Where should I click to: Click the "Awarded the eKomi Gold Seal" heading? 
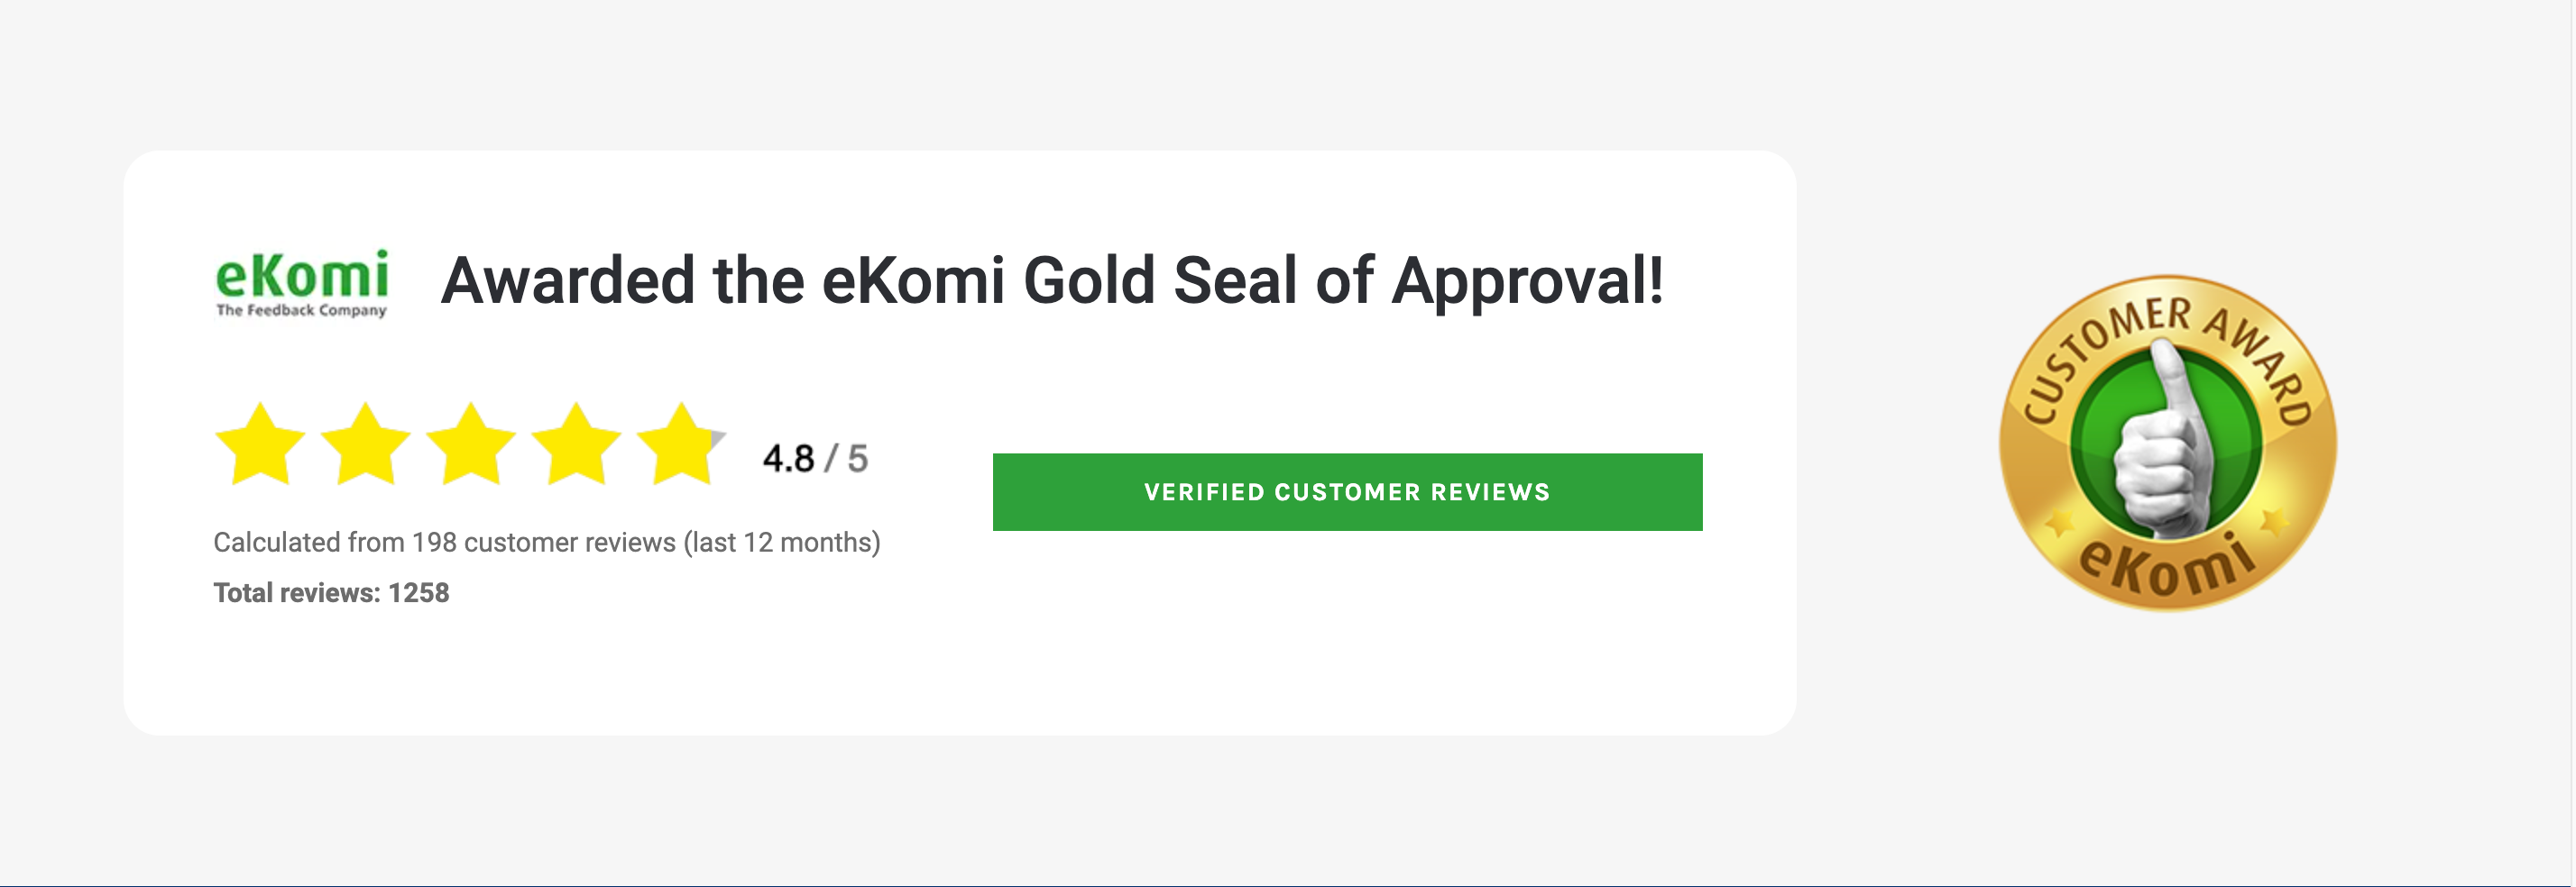[1052, 280]
